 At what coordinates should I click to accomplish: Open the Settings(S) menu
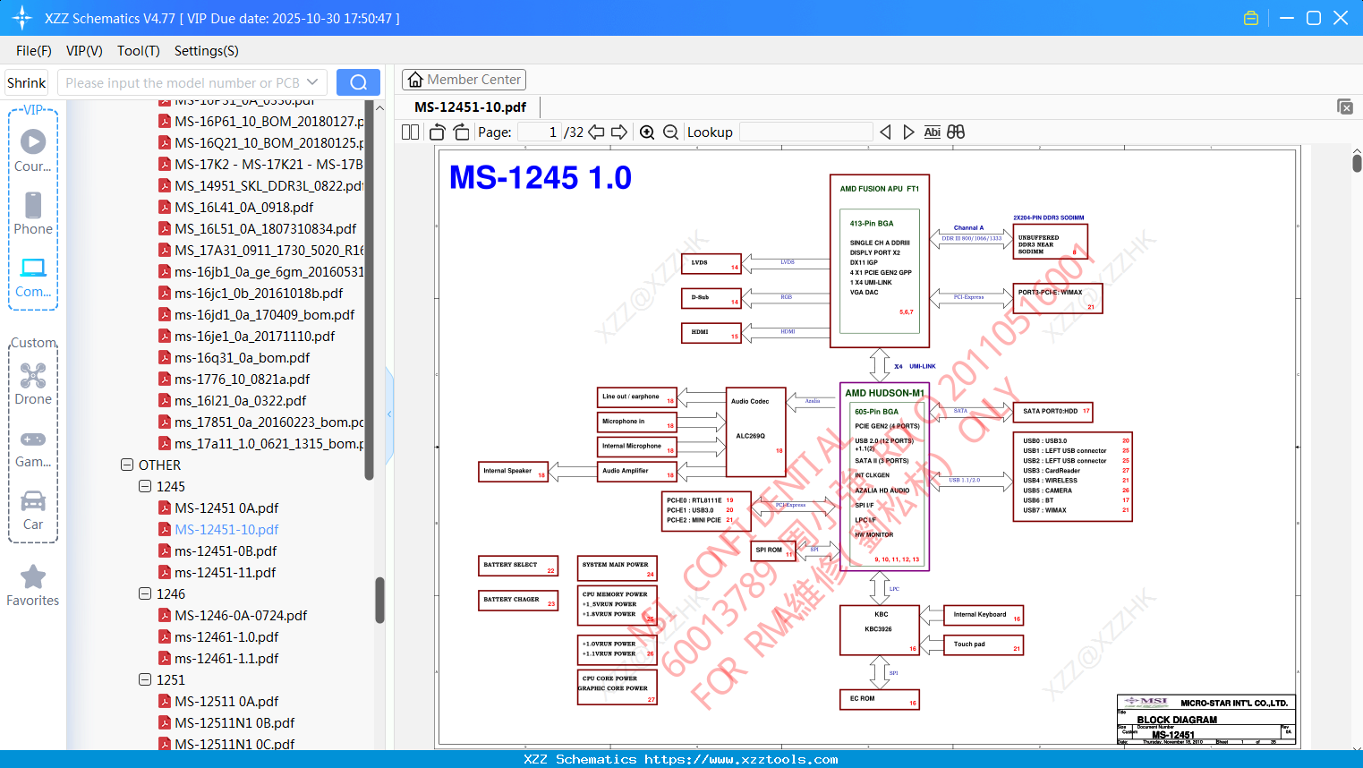tap(206, 51)
